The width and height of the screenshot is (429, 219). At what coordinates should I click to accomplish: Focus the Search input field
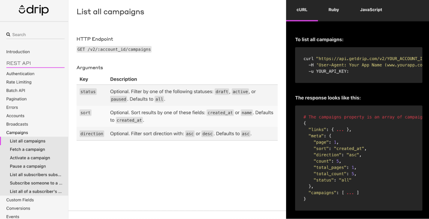tap(38, 35)
